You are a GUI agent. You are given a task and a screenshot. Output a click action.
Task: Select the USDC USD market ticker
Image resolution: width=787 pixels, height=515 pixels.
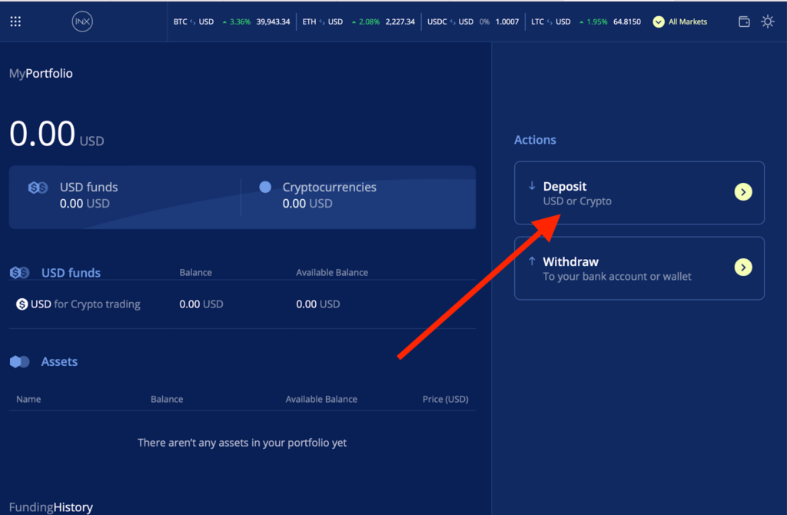(473, 22)
